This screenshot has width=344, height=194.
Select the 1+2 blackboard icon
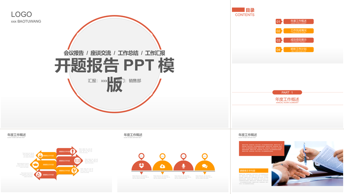77,160
